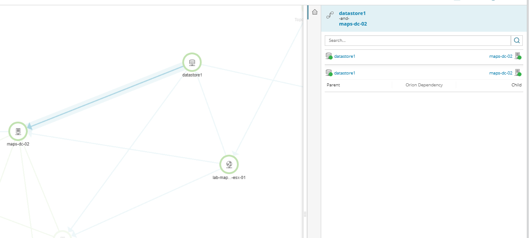Click the datastore status icon in the top connection row
This screenshot has width=529, height=238.
tap(329, 56)
